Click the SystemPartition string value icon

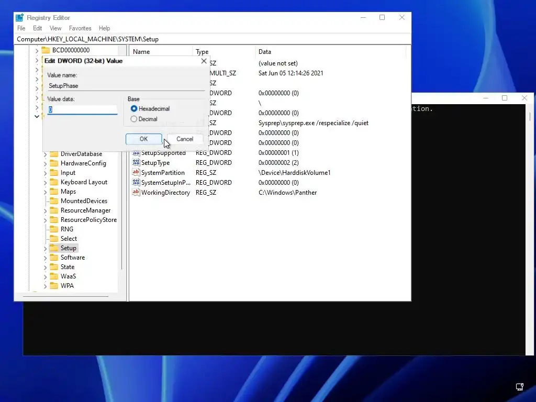tap(136, 173)
